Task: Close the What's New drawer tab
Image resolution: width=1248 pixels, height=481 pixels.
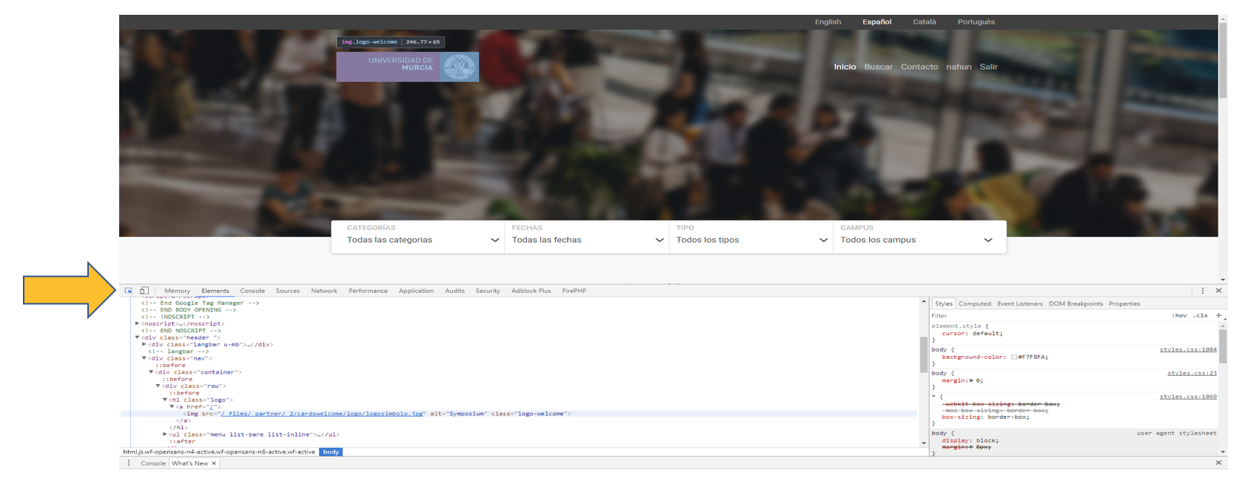Action: pyautogui.click(x=214, y=463)
